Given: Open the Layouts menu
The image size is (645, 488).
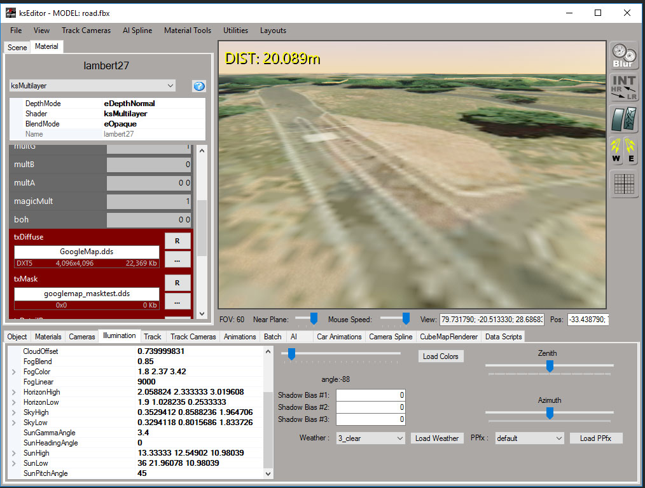Looking at the screenshot, I should (273, 30).
